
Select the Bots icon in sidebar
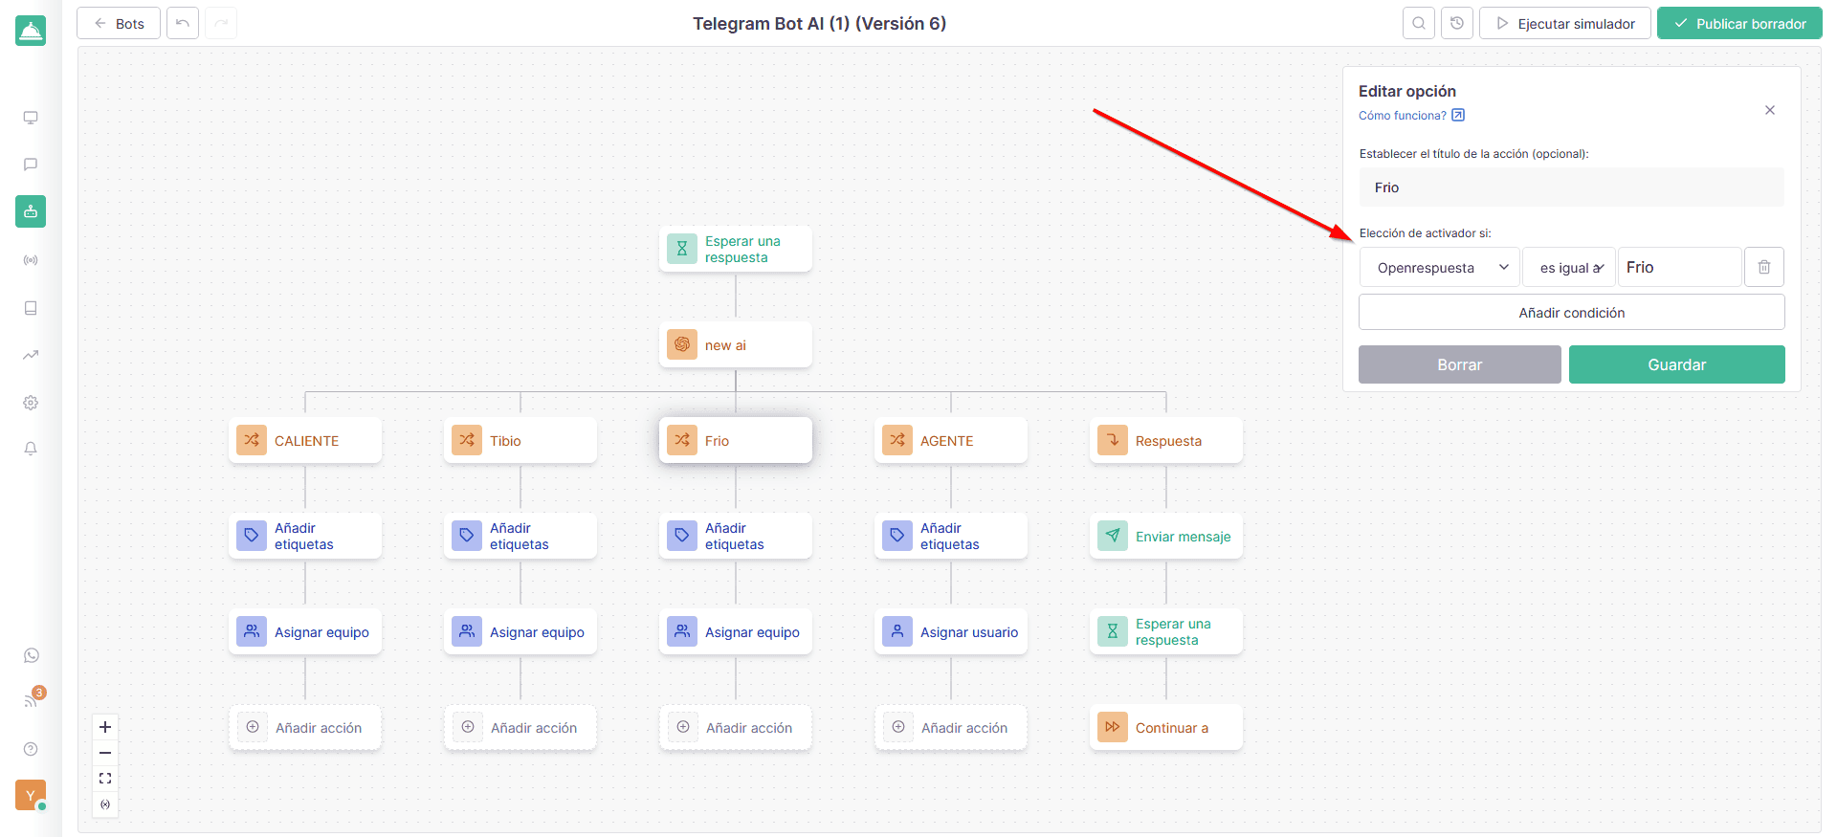coord(31,211)
